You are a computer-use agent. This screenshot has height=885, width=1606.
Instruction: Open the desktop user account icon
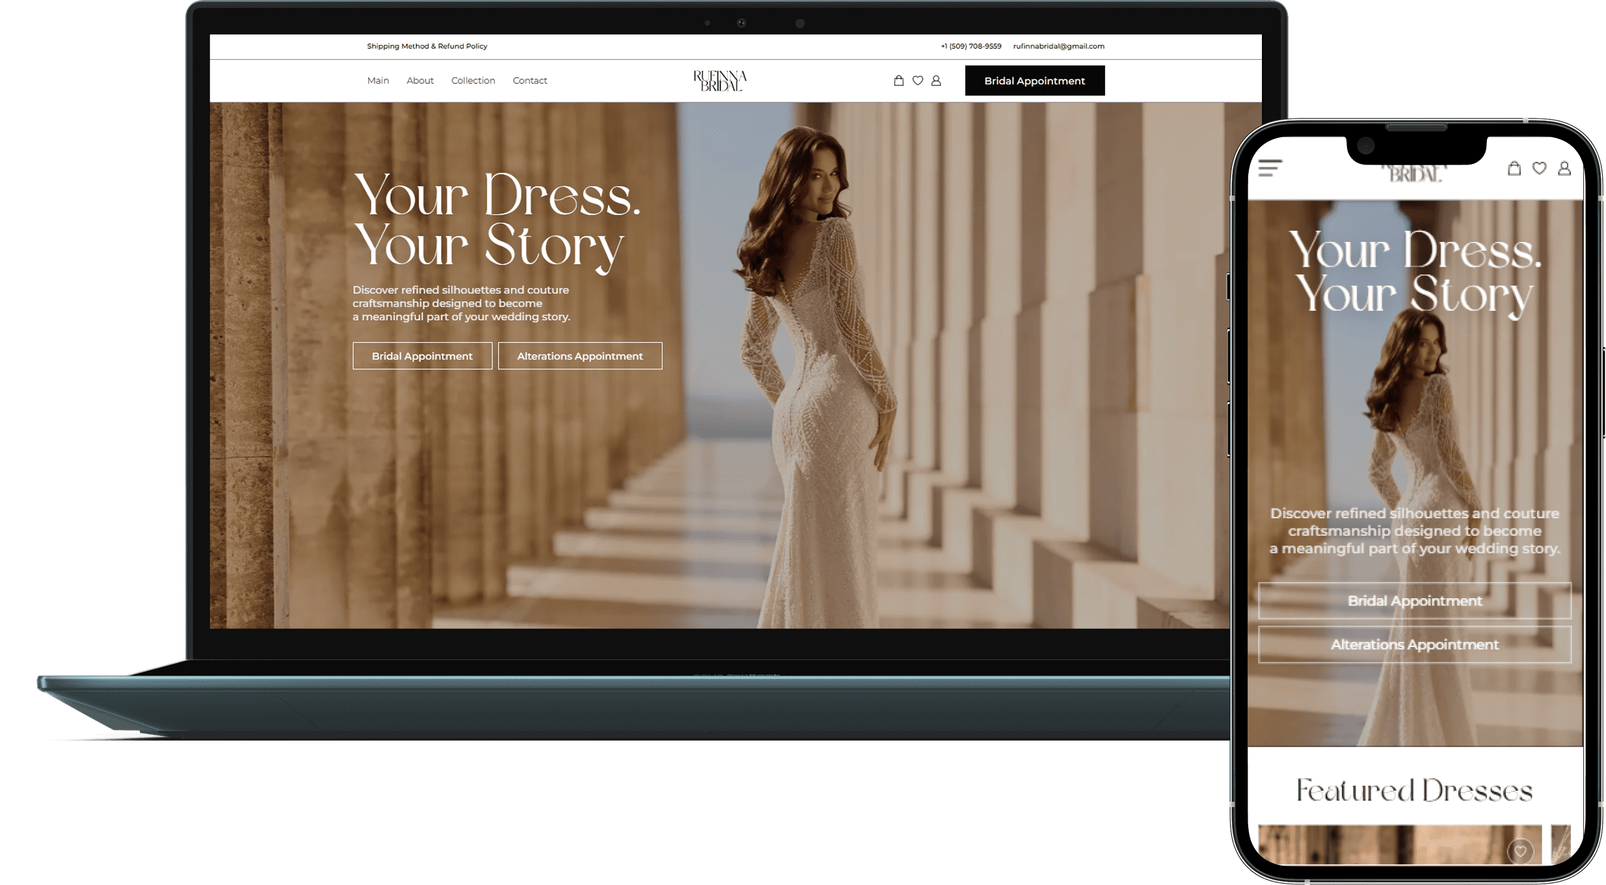click(x=936, y=81)
